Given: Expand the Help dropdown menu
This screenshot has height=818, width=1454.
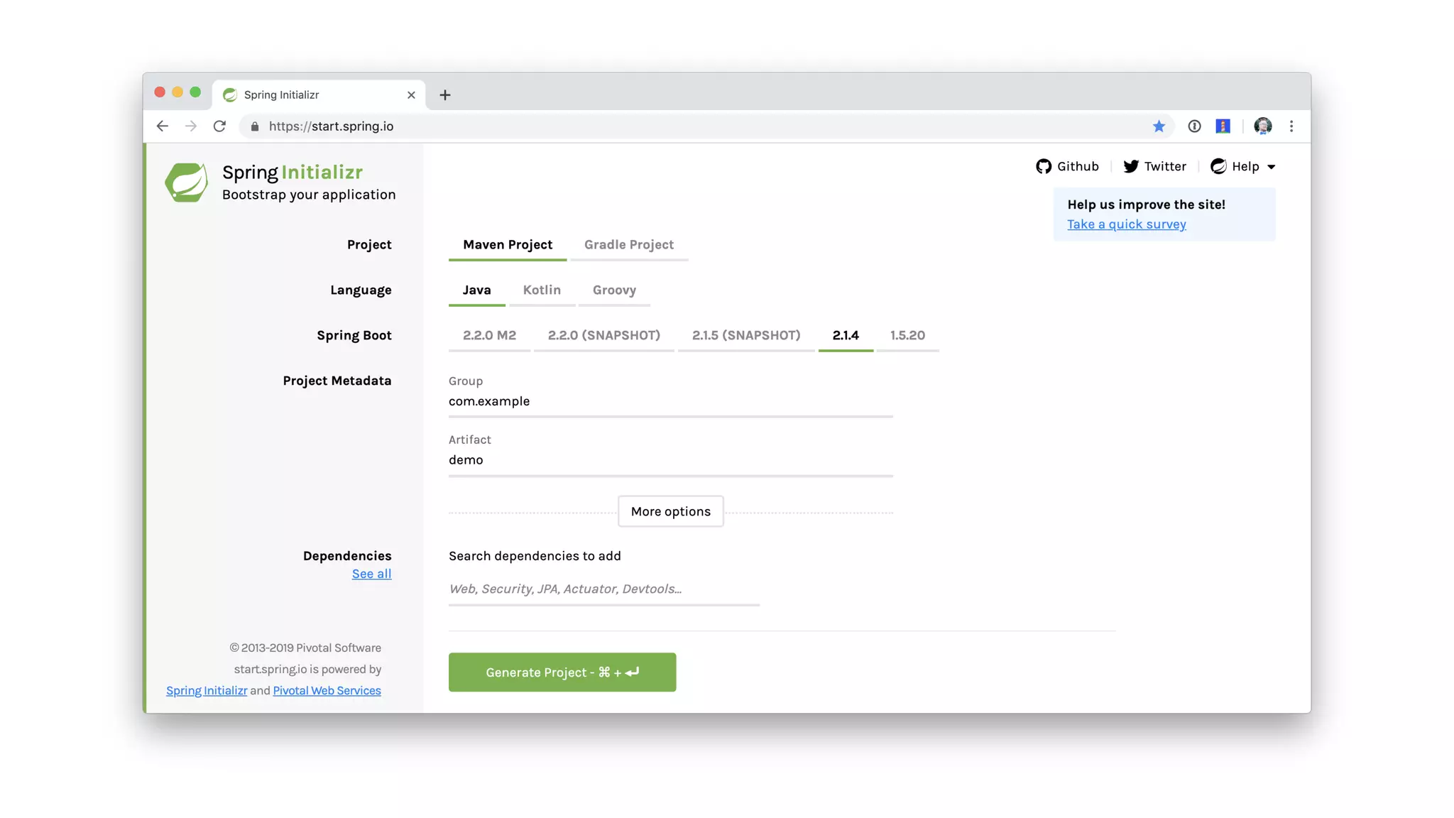Looking at the screenshot, I should point(1244,167).
